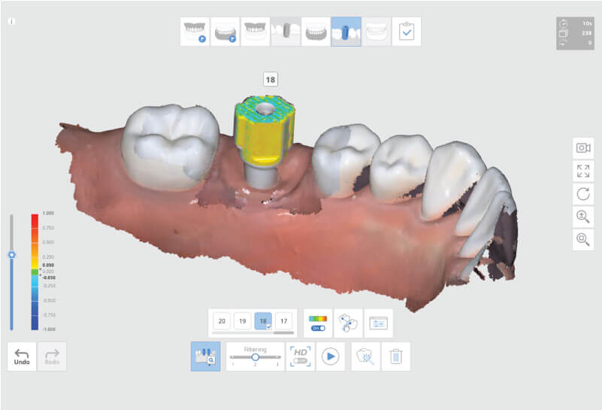Select tooth number 19
602x410 pixels.
pyautogui.click(x=242, y=320)
